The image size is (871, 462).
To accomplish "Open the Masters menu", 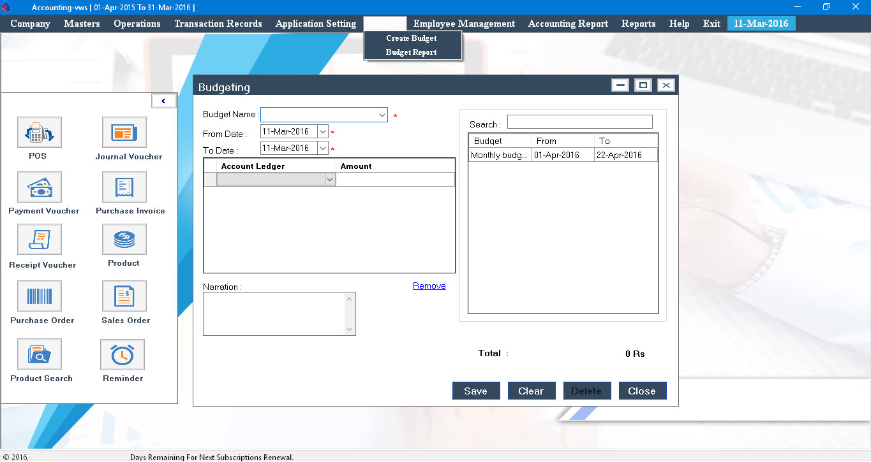I will (x=82, y=24).
